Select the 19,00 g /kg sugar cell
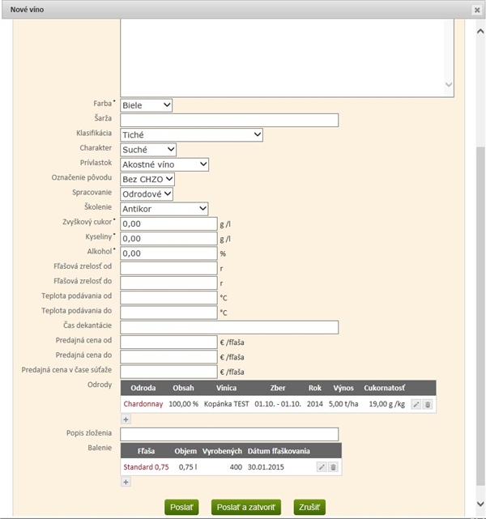 [386, 404]
